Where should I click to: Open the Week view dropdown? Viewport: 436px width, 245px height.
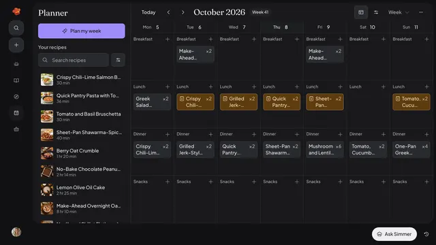pos(399,12)
